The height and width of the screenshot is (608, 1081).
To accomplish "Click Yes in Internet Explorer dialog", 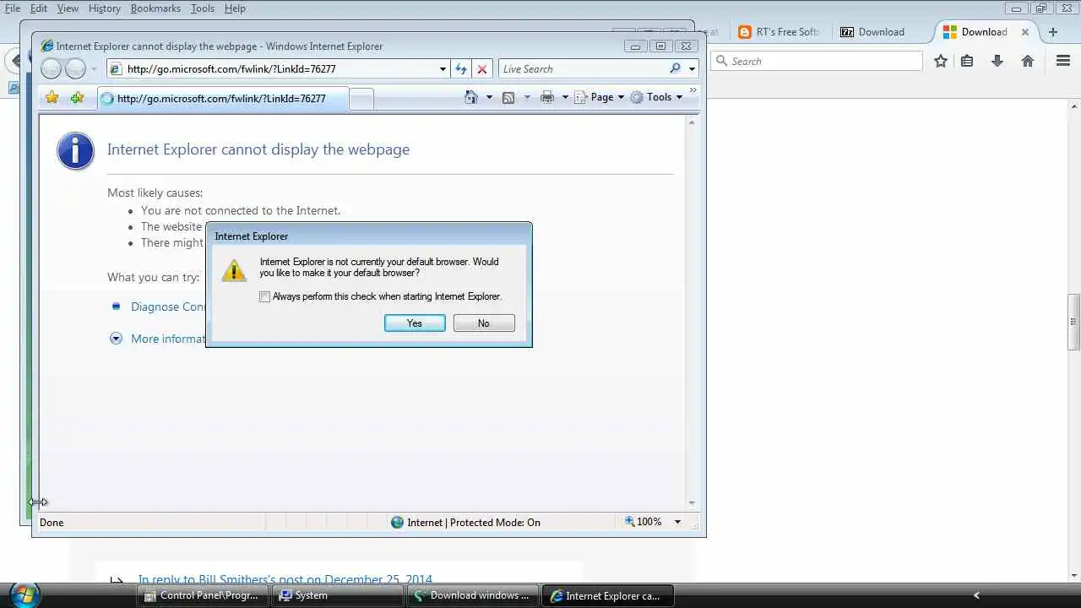I will [415, 323].
